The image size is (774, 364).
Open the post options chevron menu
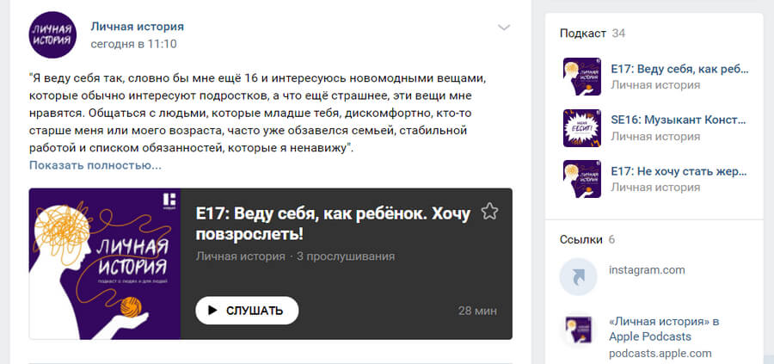(x=504, y=28)
